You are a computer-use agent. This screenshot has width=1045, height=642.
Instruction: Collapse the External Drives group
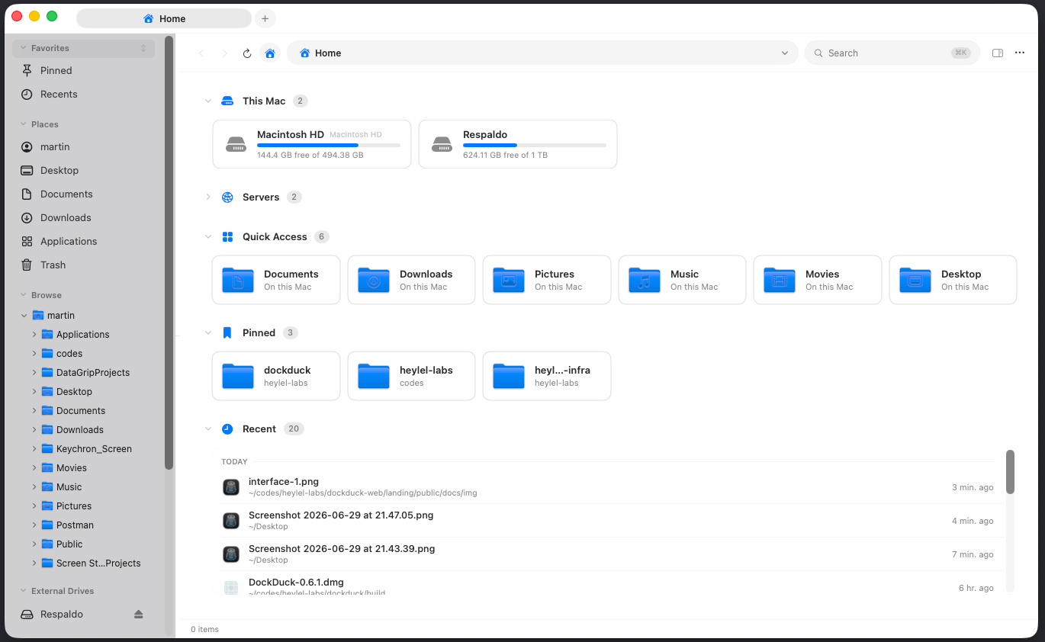pos(24,591)
